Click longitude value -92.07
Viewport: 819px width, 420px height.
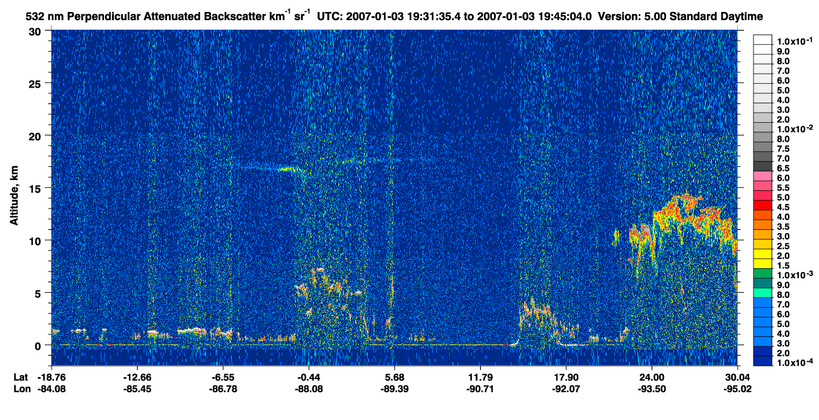click(x=566, y=389)
